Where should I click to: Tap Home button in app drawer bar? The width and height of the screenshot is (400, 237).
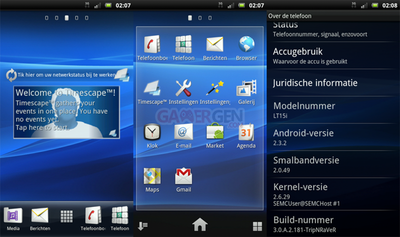199,225
